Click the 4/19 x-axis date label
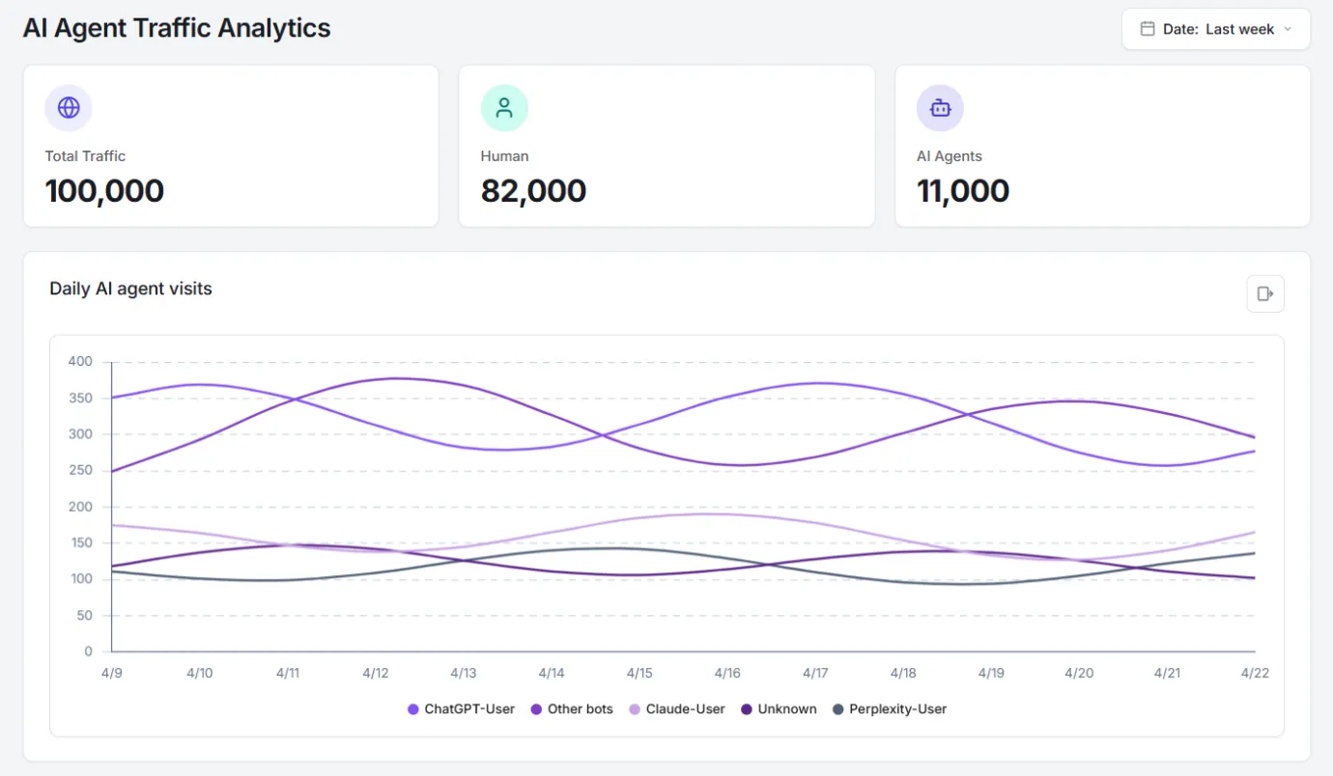The image size is (1333, 776). (991, 673)
